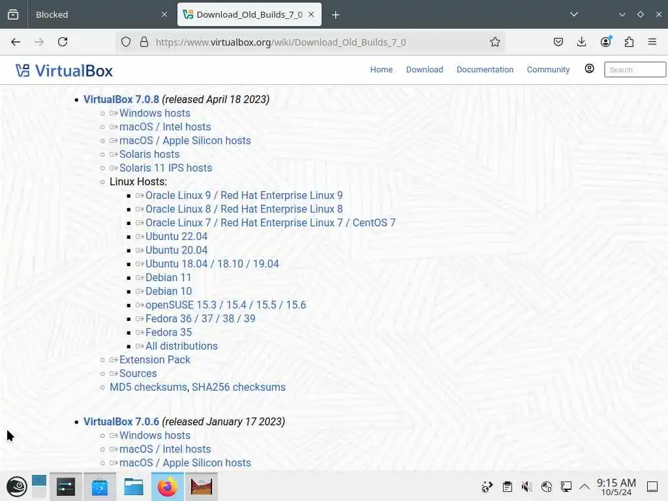The height and width of the screenshot is (501, 668).
Task: Click the Debian 11 link
Action: click(168, 277)
